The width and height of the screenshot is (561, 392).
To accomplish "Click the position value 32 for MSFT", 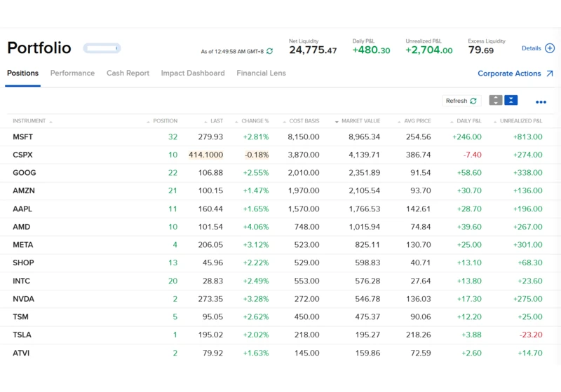I will click(173, 136).
